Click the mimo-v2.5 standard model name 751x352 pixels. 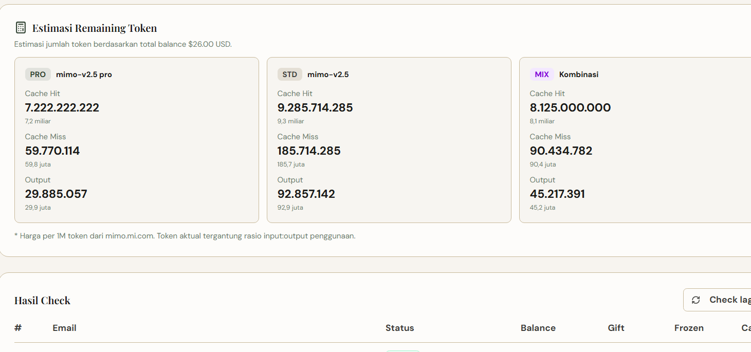pos(328,75)
